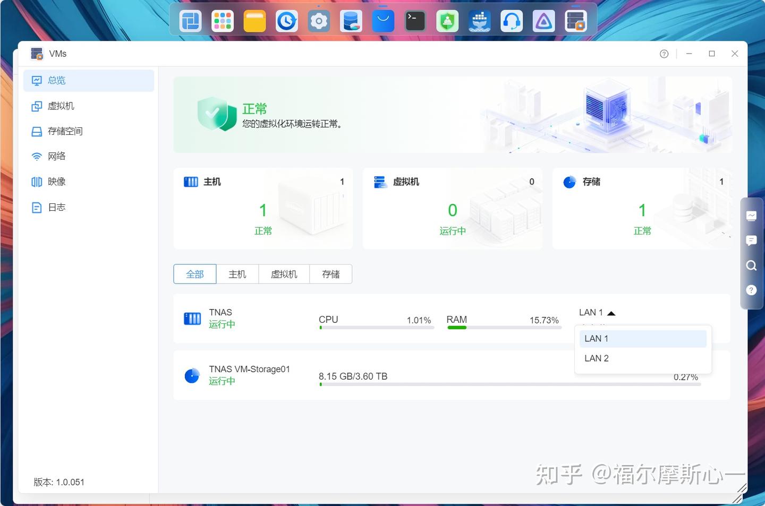765x506 pixels.
Task: Open the headset support app in dock
Action: [512, 21]
